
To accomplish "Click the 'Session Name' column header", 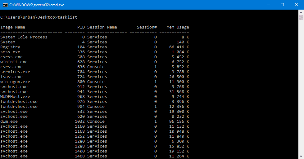I will pyautogui.click(x=102, y=27).
